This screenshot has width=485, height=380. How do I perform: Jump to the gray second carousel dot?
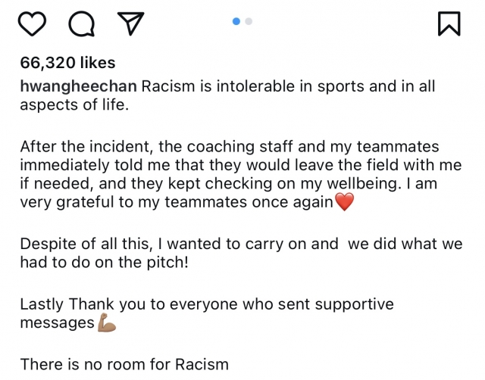point(249,21)
